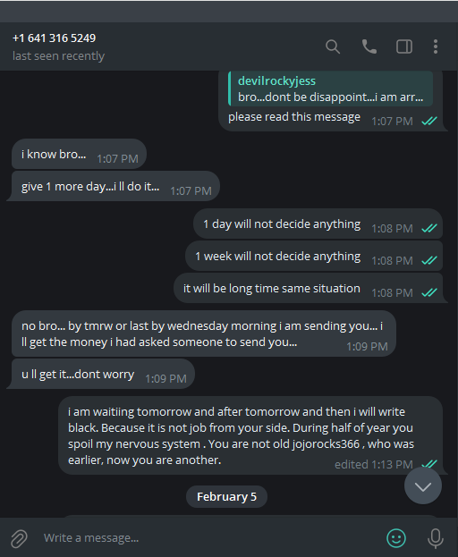Click the attach file paperclip icon
Screen dimensions: 458x557
[x=19, y=538]
